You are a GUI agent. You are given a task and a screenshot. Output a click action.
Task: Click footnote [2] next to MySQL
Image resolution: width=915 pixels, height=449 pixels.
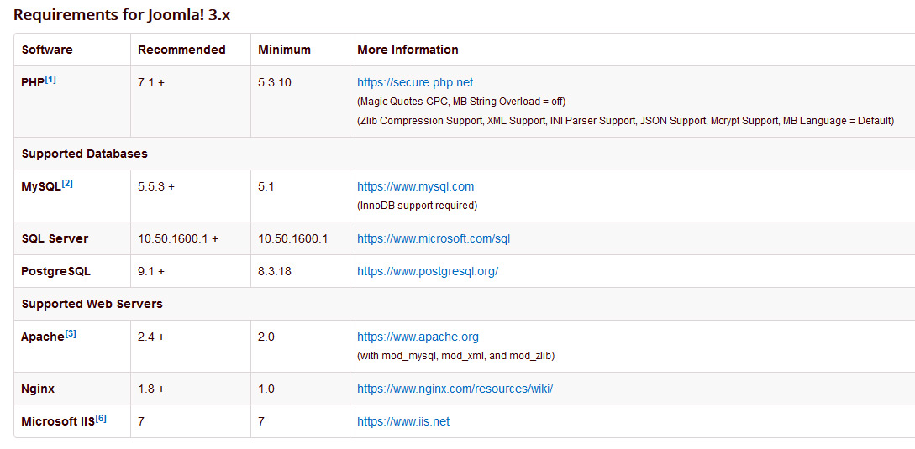67,183
